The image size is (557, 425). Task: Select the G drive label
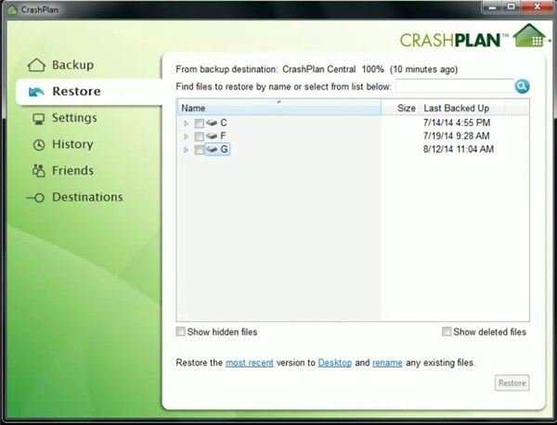[x=224, y=149]
